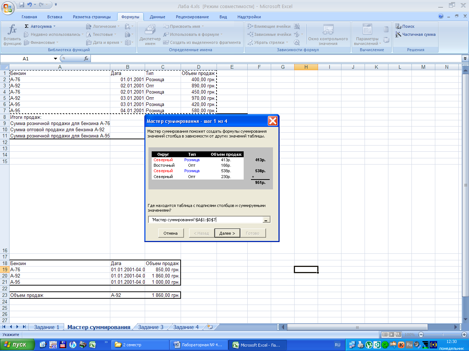Click cell Сумма оптовой продажи для бензина А-92

pyautogui.click(x=60, y=129)
